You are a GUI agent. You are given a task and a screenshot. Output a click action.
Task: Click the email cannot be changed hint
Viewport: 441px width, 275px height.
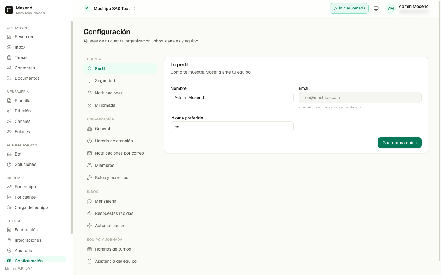click(330, 107)
